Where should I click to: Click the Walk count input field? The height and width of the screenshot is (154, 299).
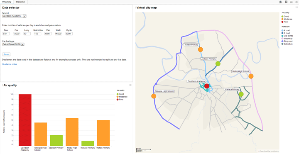click(59, 34)
